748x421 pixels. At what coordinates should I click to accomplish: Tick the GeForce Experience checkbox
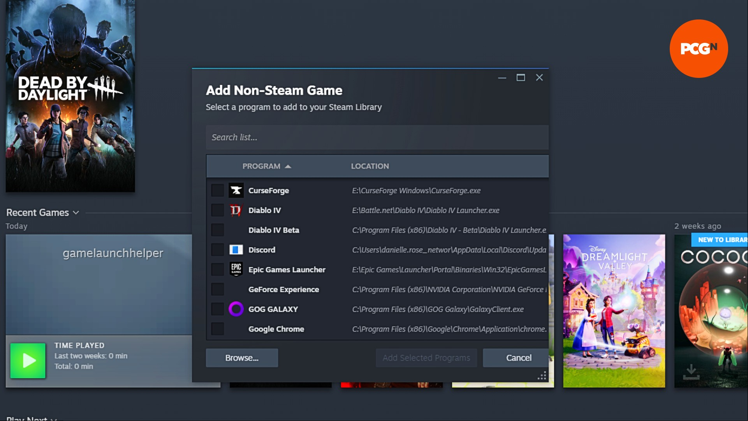(x=218, y=289)
